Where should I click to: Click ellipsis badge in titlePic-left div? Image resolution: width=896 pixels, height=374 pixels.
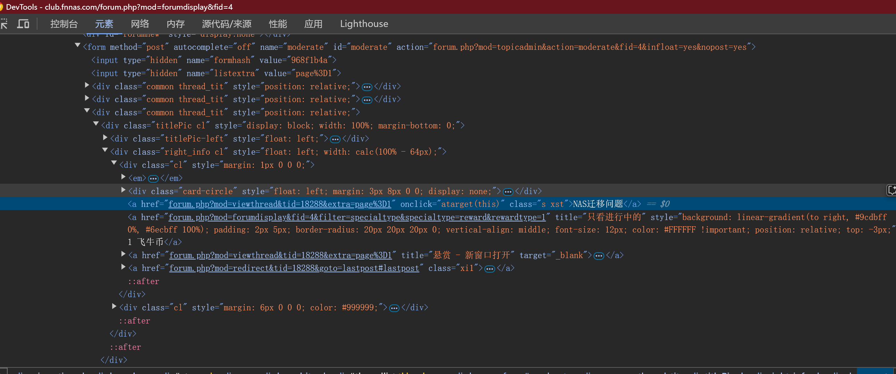point(335,139)
